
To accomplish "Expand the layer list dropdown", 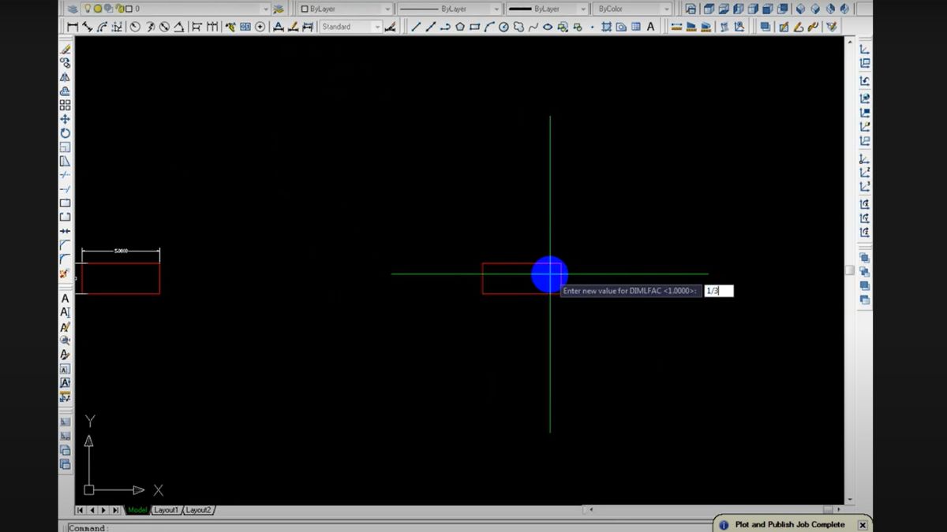I will [265, 9].
